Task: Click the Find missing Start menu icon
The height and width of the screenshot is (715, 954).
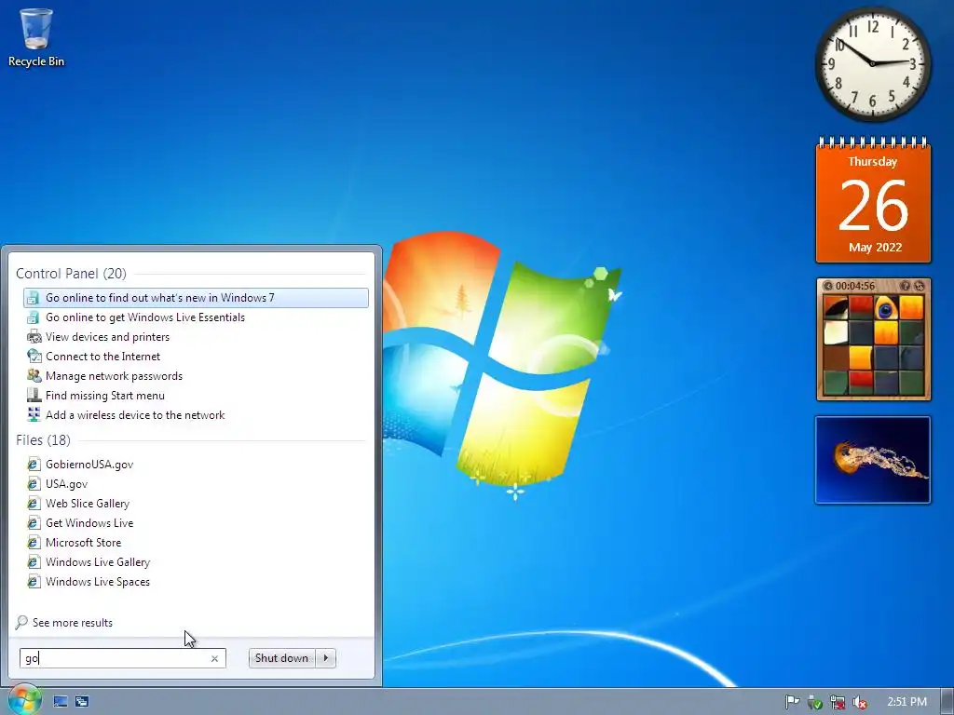Action: tap(34, 395)
